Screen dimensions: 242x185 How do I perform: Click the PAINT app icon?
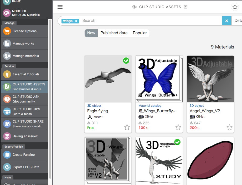(x=7, y=2)
